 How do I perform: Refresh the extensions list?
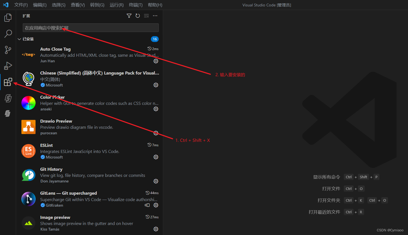point(138,16)
